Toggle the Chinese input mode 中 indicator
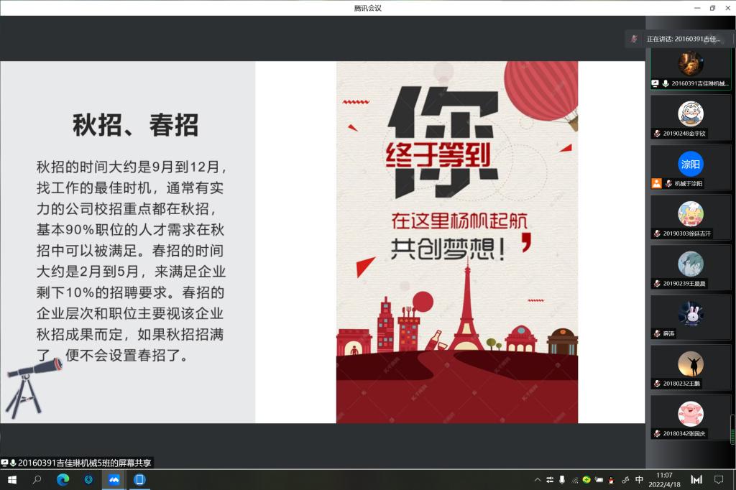The height and width of the screenshot is (490, 736). [x=639, y=479]
